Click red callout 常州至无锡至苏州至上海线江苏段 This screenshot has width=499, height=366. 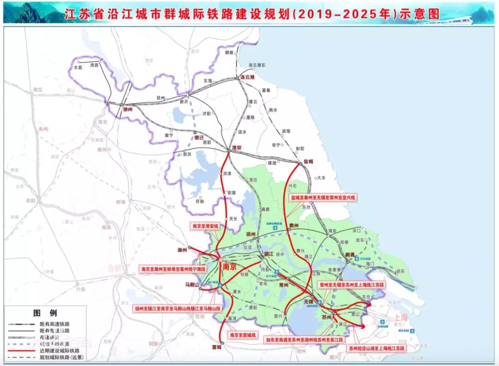(x=352, y=285)
